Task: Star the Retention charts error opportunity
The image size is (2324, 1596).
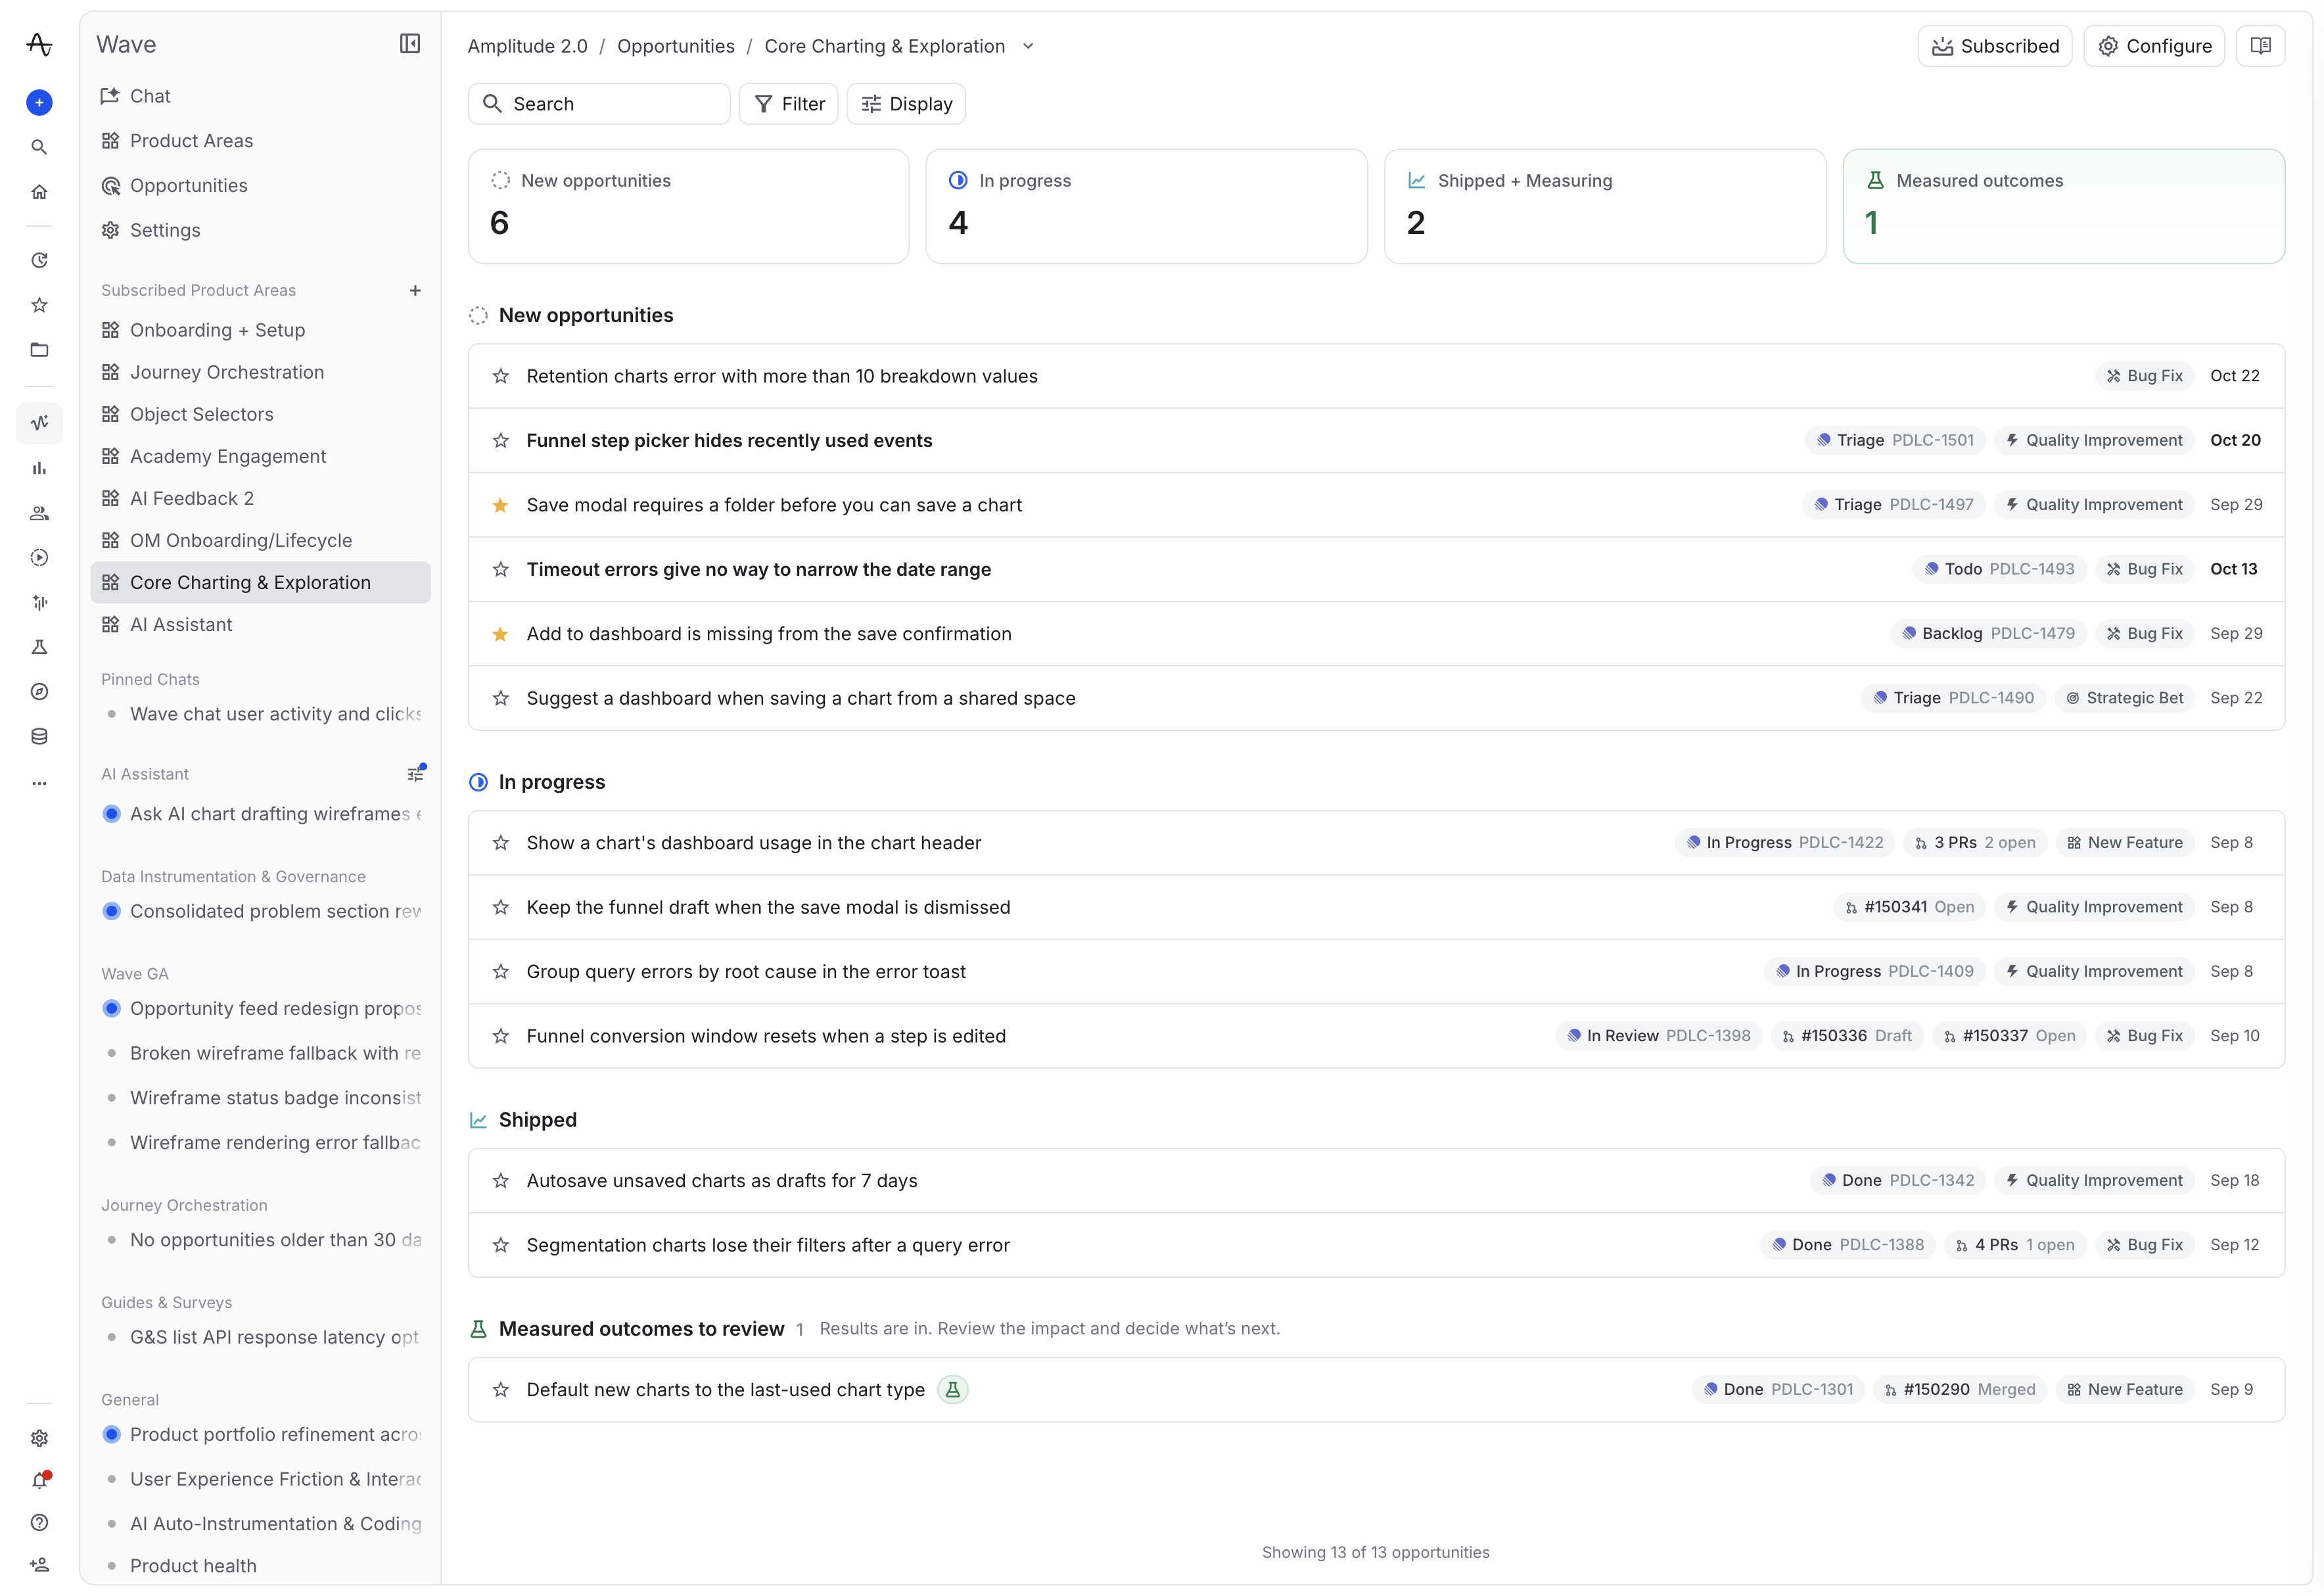Action: 501,377
